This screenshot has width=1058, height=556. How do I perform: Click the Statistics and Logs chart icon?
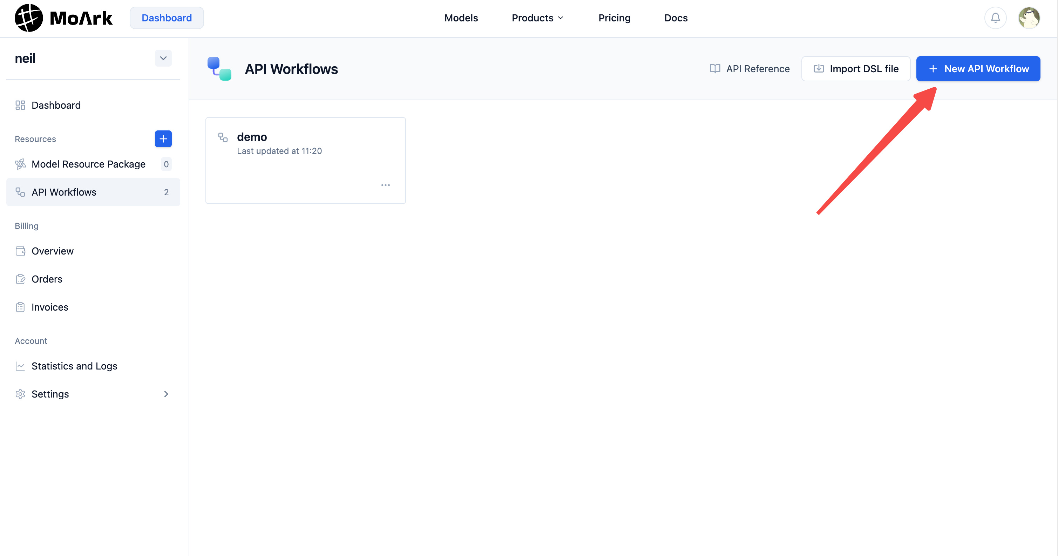tap(20, 365)
